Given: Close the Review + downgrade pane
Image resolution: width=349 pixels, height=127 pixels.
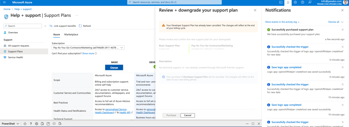Looking at the screenshot, I should point(255,10).
